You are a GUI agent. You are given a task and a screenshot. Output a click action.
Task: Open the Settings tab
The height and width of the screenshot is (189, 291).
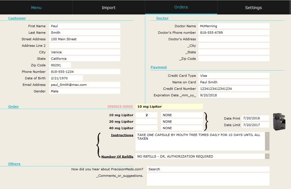click(253, 7)
